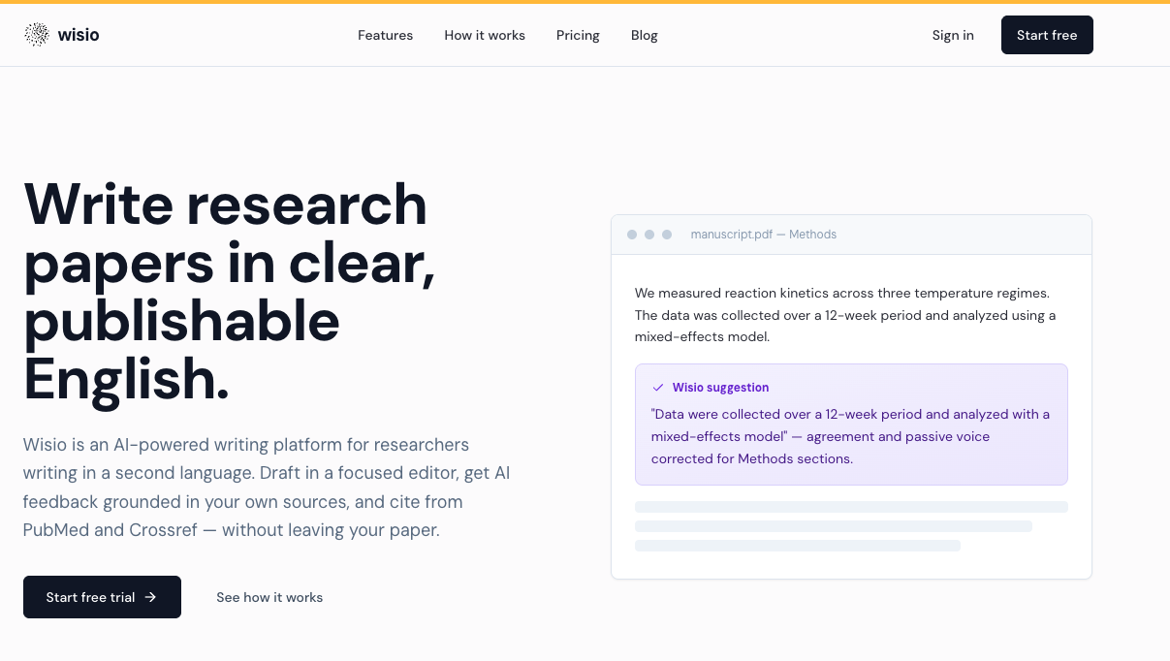This screenshot has width=1170, height=661.
Task: Click the Sign in link
Action: pos(953,35)
